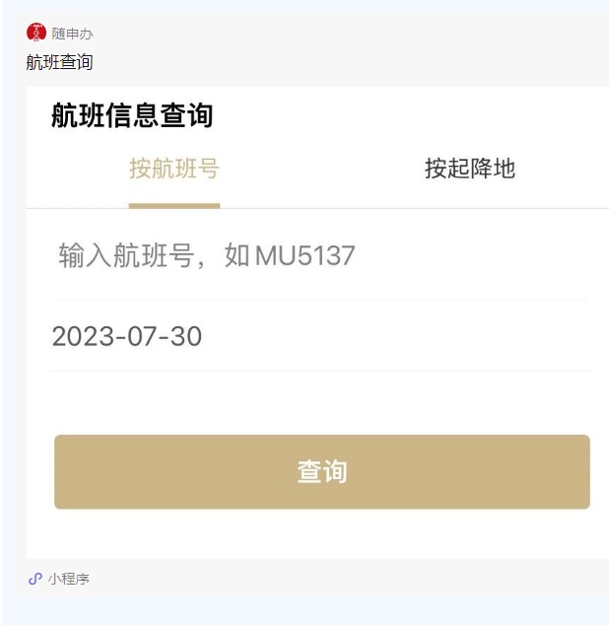Switch to the 按起降地 tab
Screen dimensions: 609x625
[x=469, y=169]
